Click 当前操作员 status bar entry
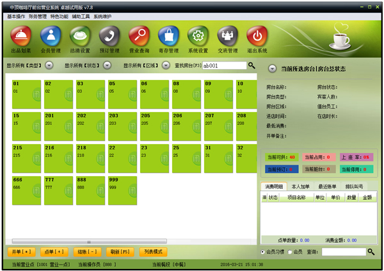Viewport: 384px width, 271px height. [97, 265]
